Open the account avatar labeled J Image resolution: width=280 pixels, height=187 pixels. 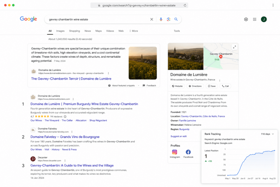click(x=264, y=19)
